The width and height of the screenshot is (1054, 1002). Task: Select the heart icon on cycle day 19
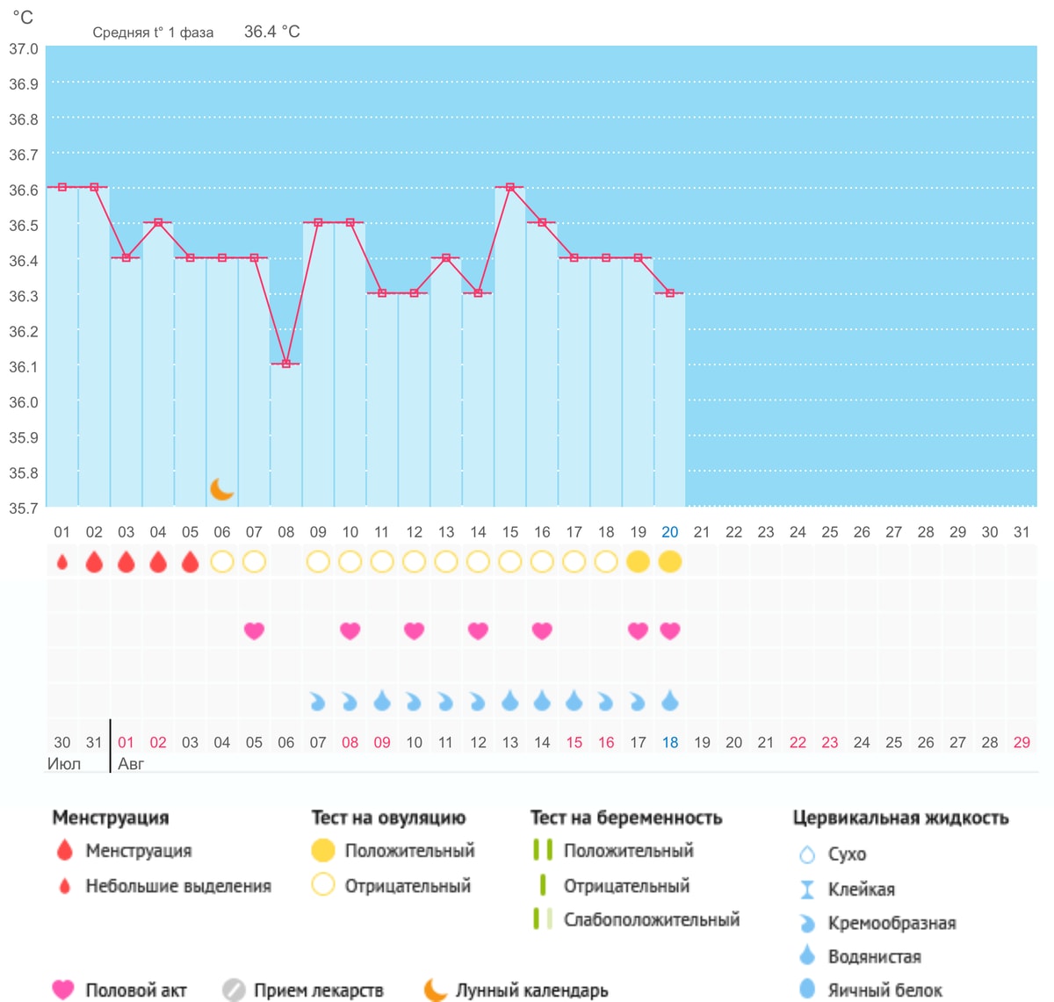click(x=639, y=631)
